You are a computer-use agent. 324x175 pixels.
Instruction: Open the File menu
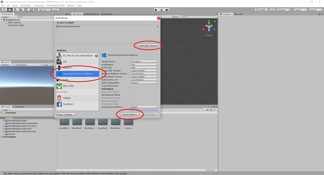[x=3, y=5]
